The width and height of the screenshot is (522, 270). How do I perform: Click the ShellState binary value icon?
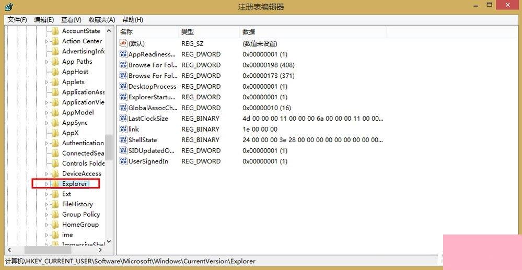click(x=123, y=140)
